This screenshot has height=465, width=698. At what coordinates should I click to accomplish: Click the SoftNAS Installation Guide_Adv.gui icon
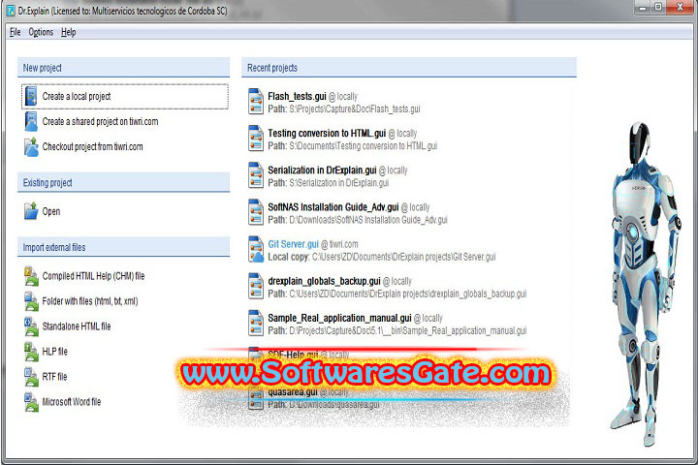pyautogui.click(x=256, y=212)
